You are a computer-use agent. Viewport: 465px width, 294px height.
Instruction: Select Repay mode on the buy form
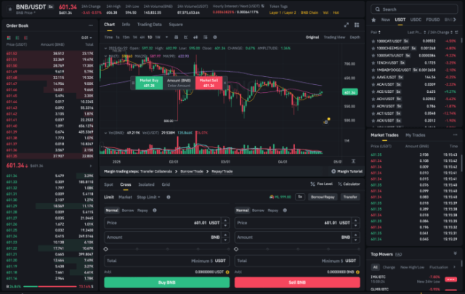(142, 211)
